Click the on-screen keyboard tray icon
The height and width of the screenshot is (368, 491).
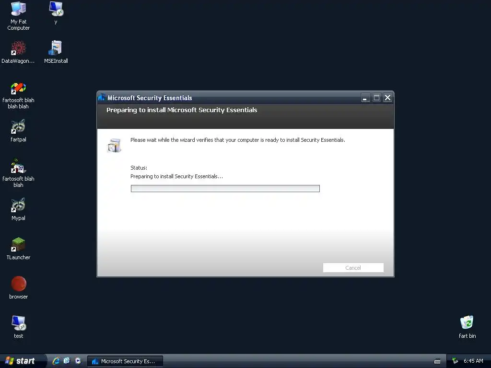click(437, 361)
